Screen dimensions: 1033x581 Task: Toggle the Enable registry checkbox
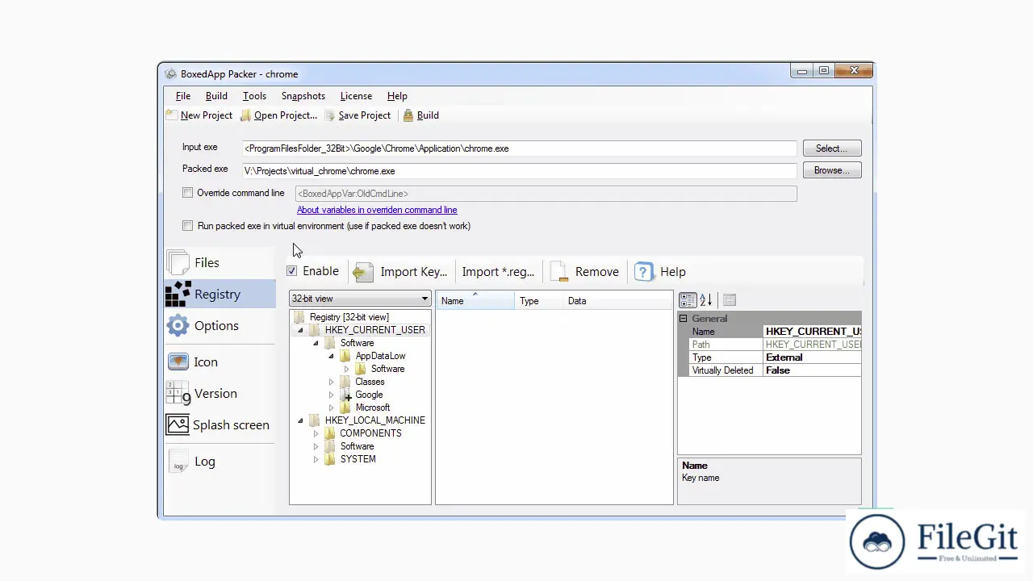[291, 271]
